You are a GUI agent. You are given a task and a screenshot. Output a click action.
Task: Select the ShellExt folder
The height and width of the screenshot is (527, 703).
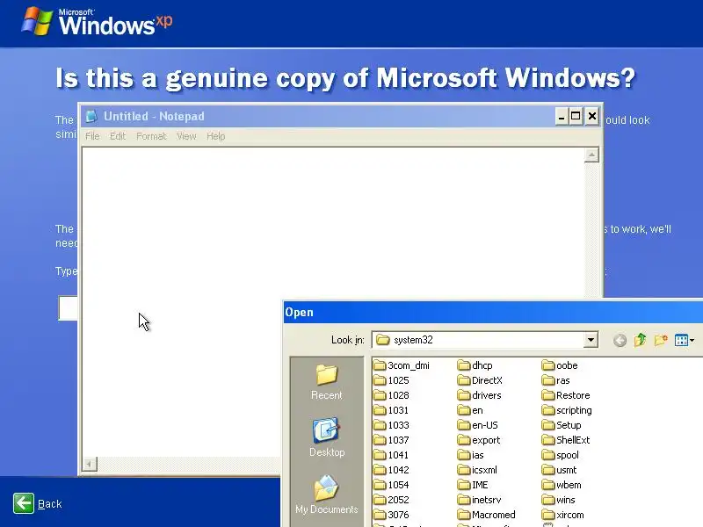click(566, 440)
